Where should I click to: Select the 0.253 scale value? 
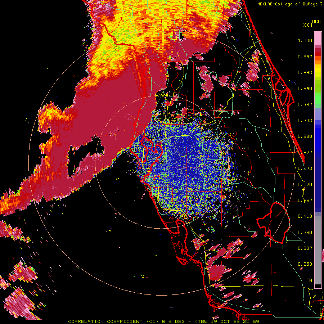click(x=305, y=264)
